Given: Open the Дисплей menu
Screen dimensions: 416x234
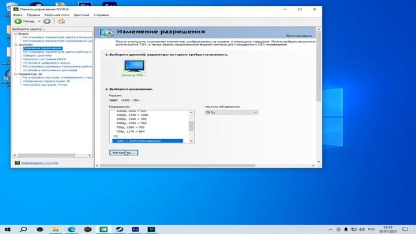Looking at the screenshot, I should coord(81,15).
